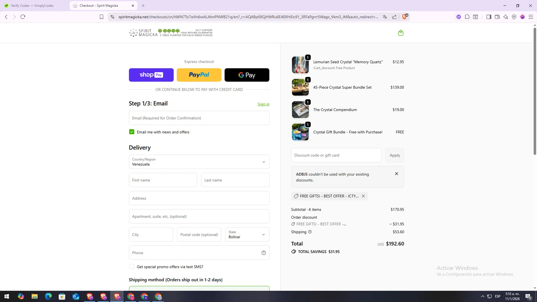Click the discount code or gift card field
The width and height of the screenshot is (537, 302).
pos(336,155)
